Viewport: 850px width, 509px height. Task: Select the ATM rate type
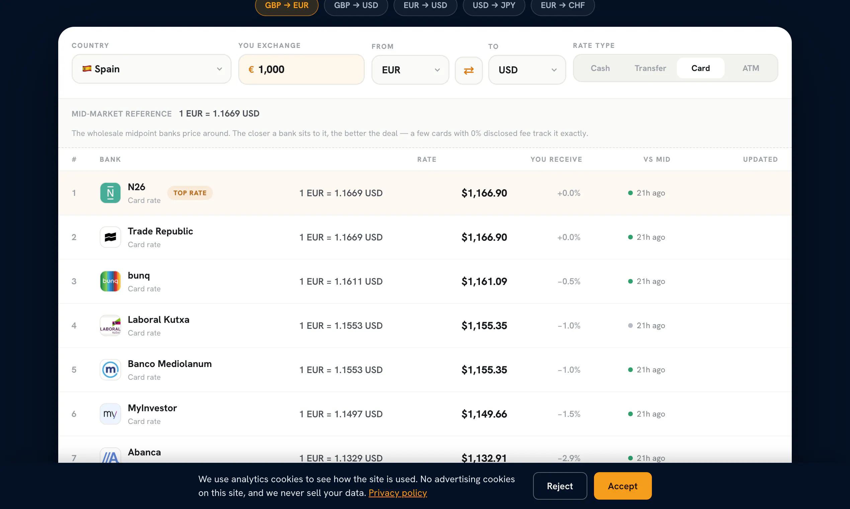[751, 68]
